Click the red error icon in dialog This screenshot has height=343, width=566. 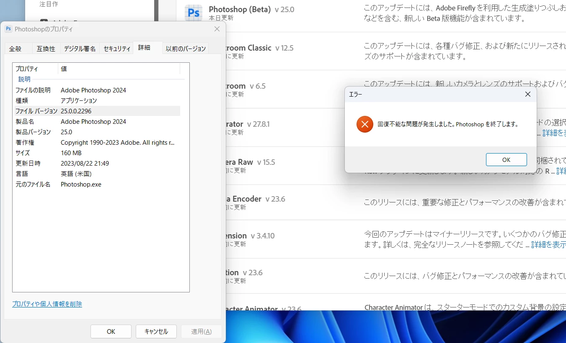pyautogui.click(x=365, y=124)
